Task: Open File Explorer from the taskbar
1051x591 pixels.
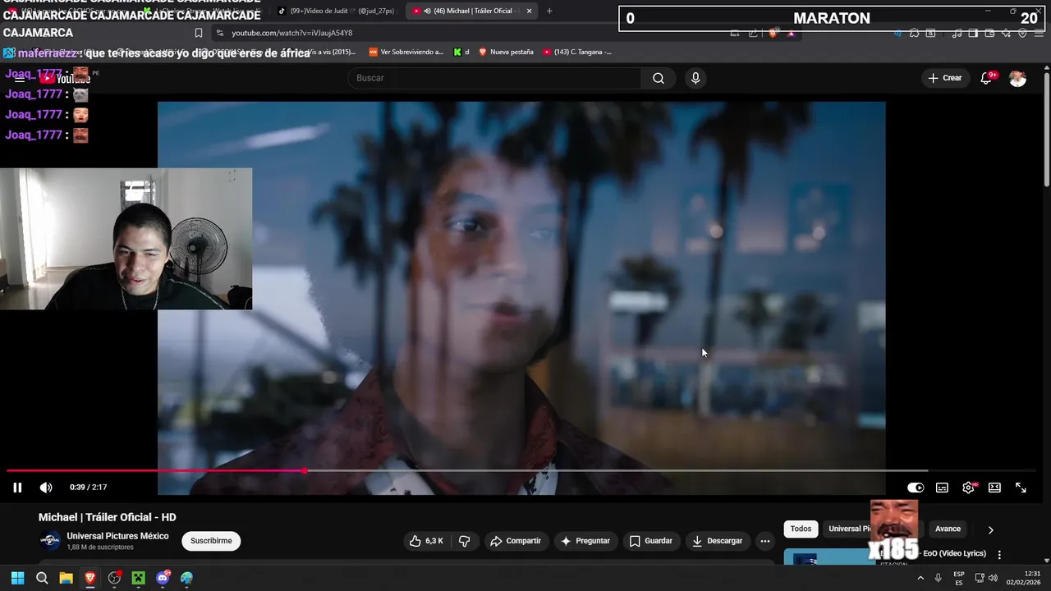Action: [66, 578]
